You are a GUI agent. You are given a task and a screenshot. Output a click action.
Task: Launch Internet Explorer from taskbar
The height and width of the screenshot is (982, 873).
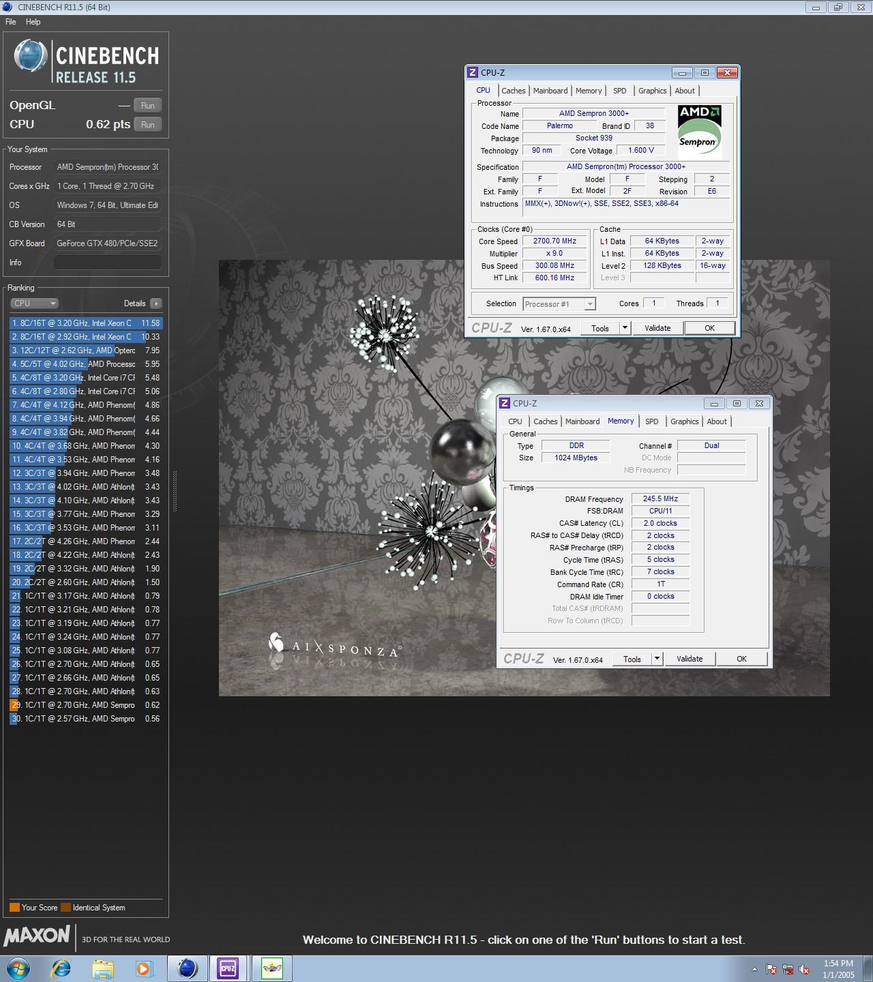61,968
